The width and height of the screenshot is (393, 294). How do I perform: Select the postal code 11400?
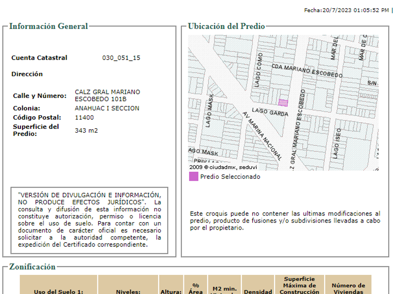tap(84, 118)
